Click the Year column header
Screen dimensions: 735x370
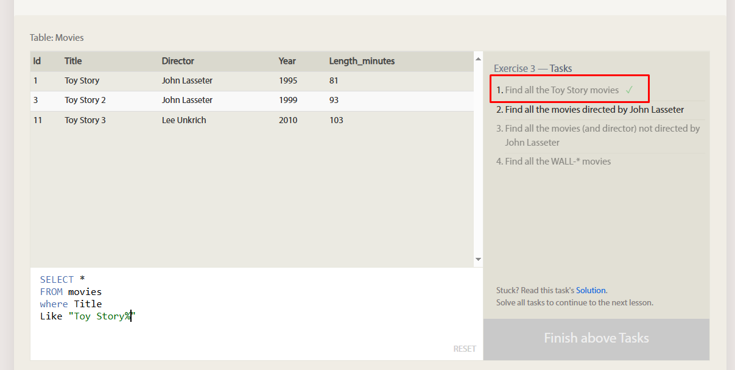pyautogui.click(x=287, y=61)
